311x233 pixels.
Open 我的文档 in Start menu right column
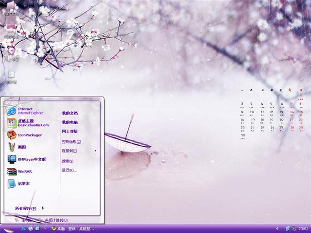pyautogui.click(x=69, y=113)
